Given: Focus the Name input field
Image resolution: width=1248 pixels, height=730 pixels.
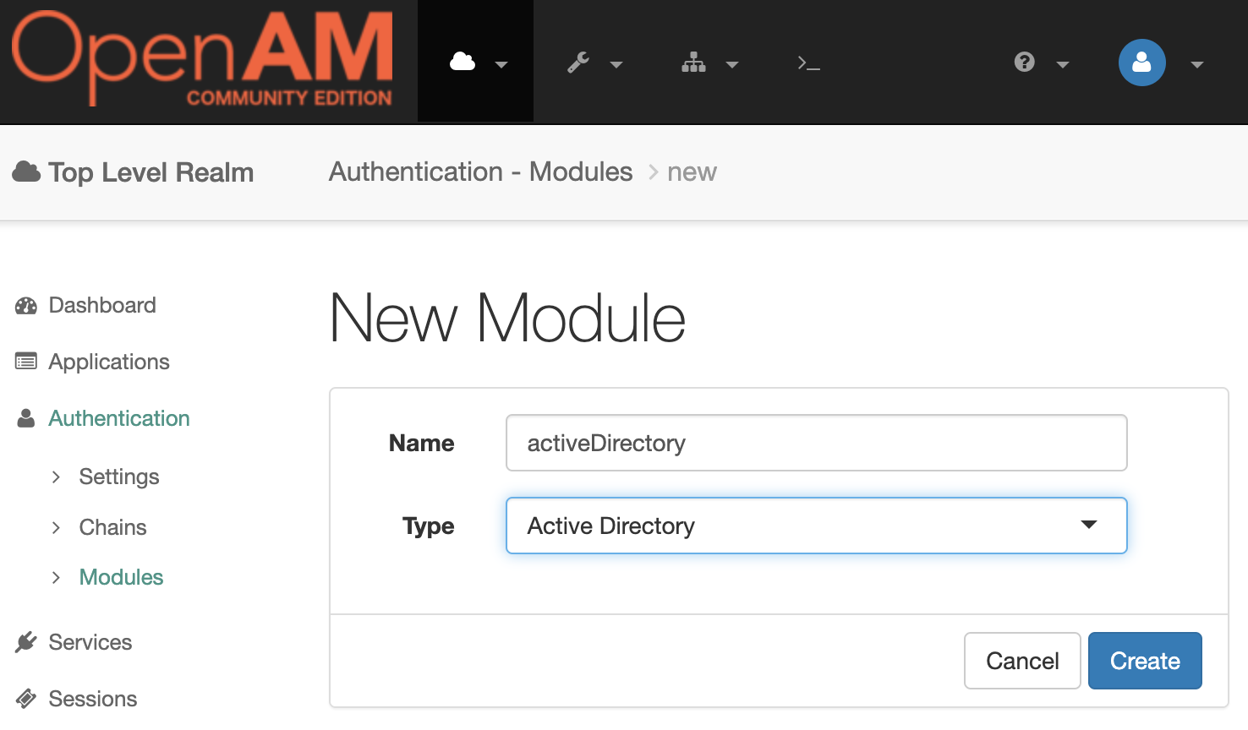Looking at the screenshot, I should click(x=817, y=443).
